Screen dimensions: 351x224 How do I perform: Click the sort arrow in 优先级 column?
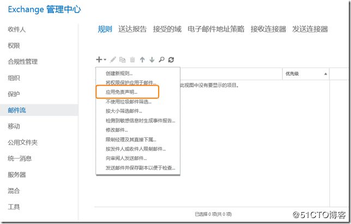point(326,74)
